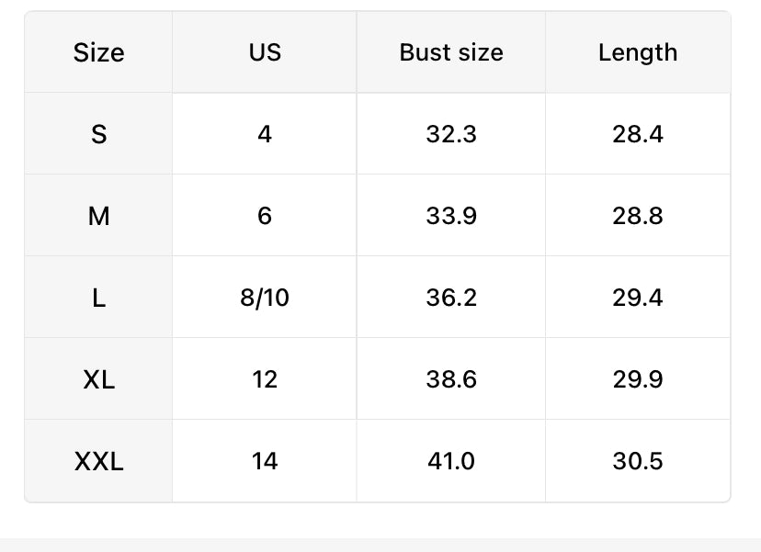Click the 28.4 length value

click(x=638, y=134)
